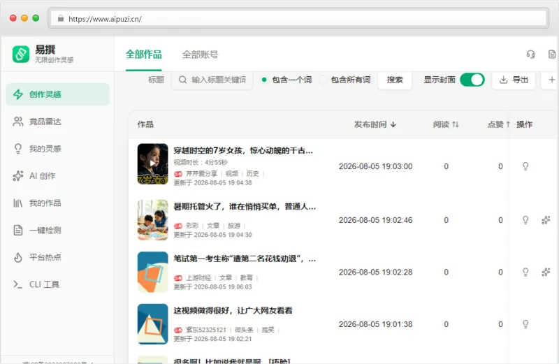This screenshot has width=559, height=364.
Task: Focus the 输入标题关键词 search field
Action: 212,80
